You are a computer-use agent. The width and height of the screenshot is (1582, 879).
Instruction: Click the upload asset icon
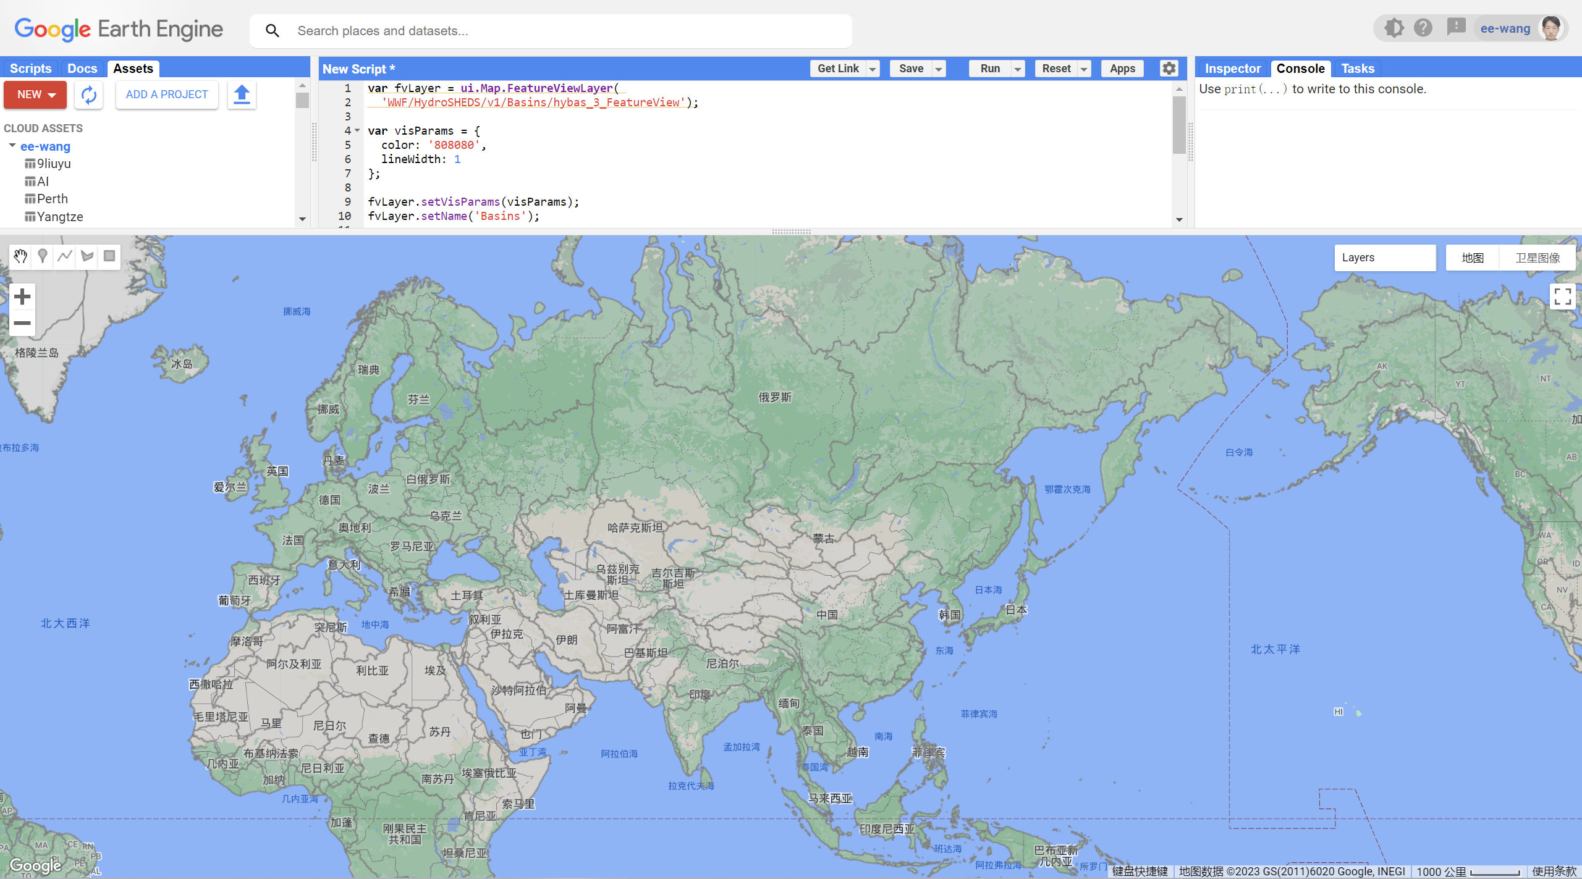[x=242, y=95]
